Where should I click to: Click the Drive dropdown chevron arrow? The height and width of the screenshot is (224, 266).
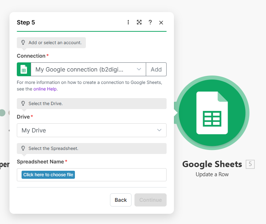coord(159,130)
